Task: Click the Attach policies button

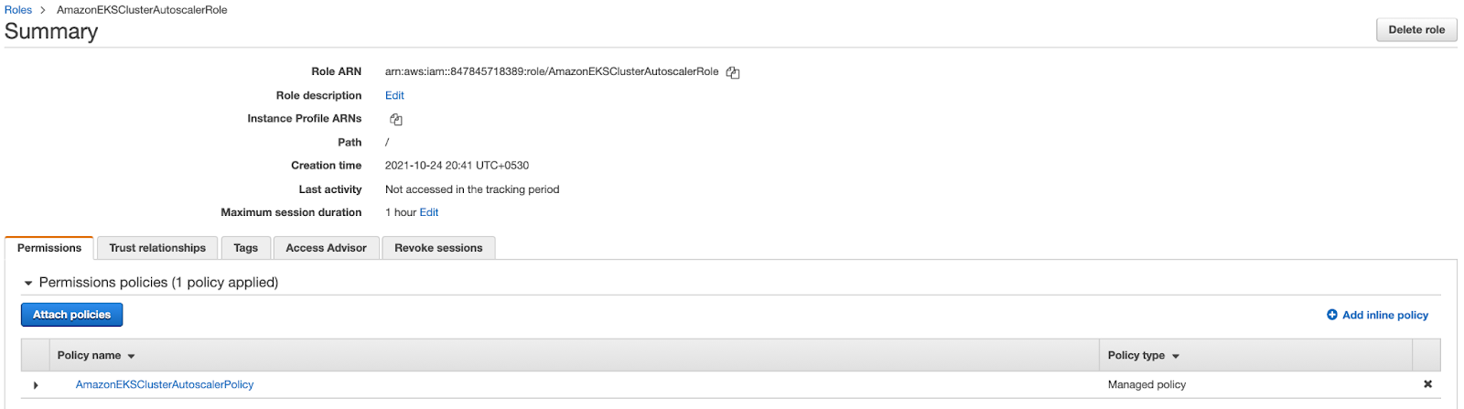Action: click(71, 315)
